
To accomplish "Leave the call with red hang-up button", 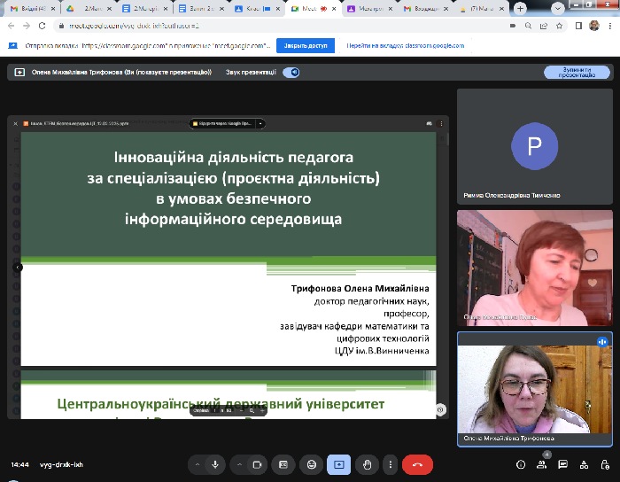I will click(417, 464).
